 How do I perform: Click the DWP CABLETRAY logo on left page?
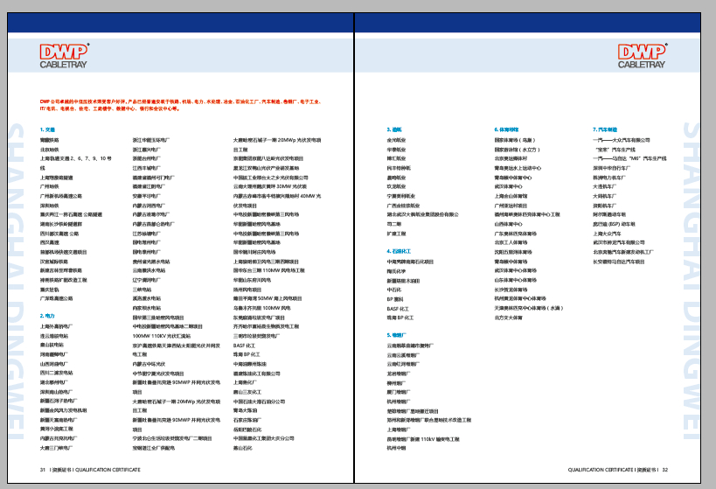click(x=64, y=56)
